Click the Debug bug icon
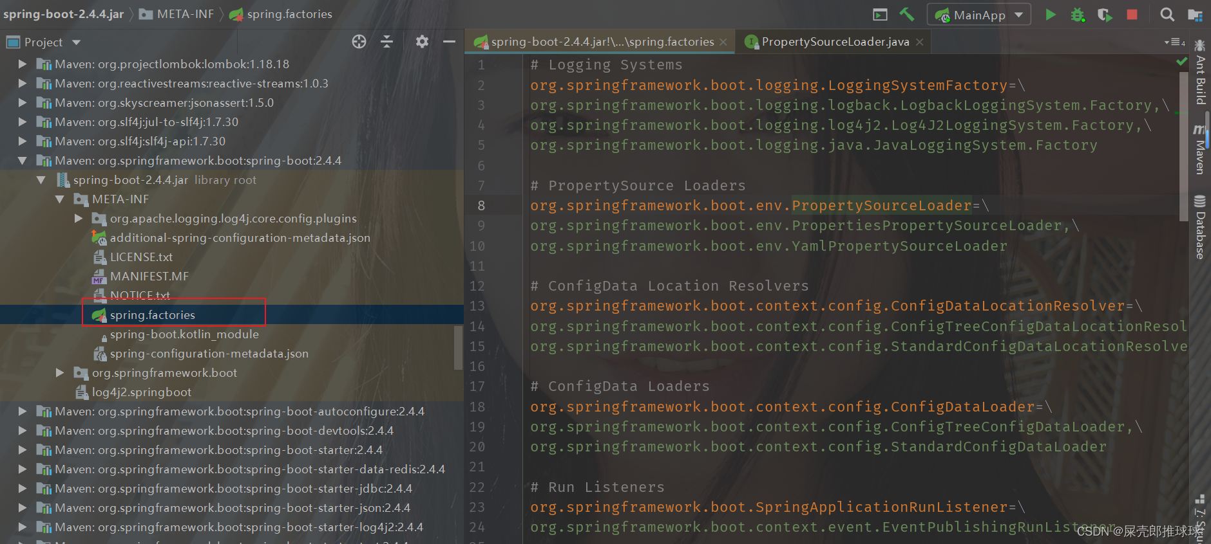 tap(1078, 14)
